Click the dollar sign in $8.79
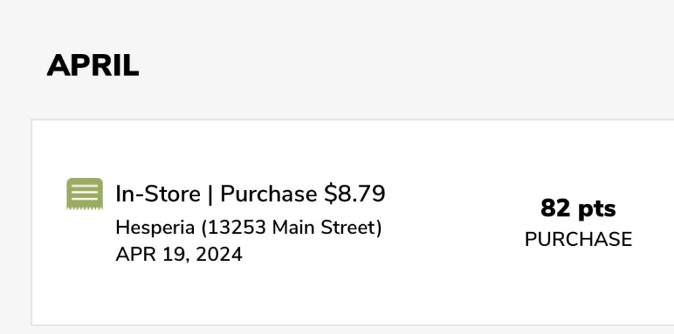The height and width of the screenshot is (334, 674). [x=330, y=194]
